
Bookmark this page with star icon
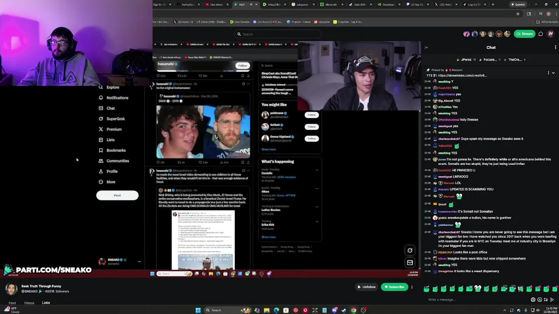(x=518, y=14)
